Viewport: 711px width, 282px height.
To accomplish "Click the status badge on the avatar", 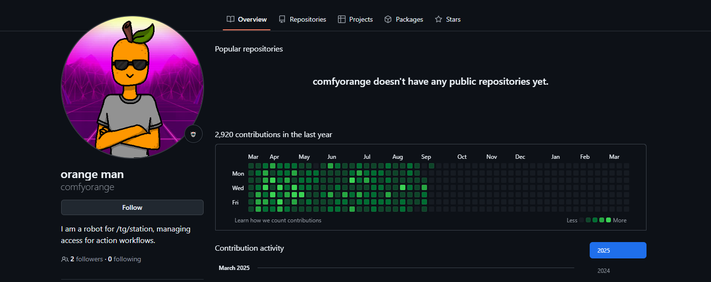I will click(194, 134).
